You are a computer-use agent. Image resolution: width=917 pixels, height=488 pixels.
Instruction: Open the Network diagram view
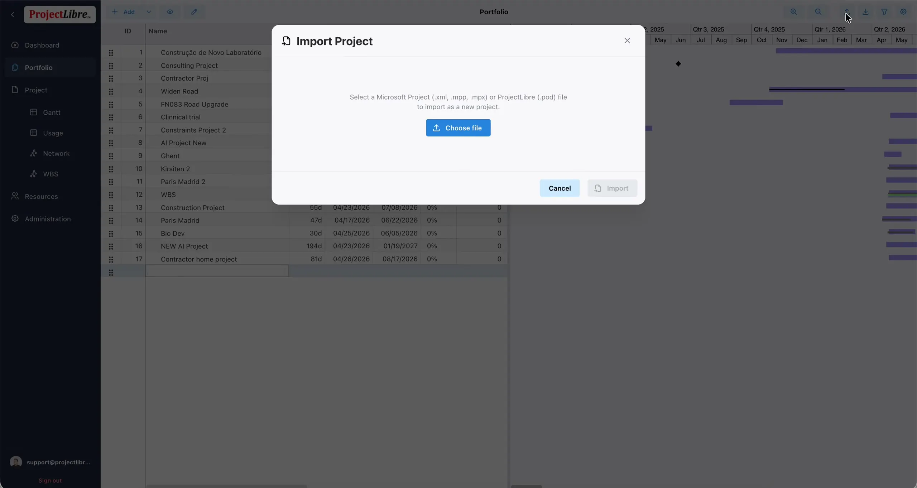coord(56,153)
